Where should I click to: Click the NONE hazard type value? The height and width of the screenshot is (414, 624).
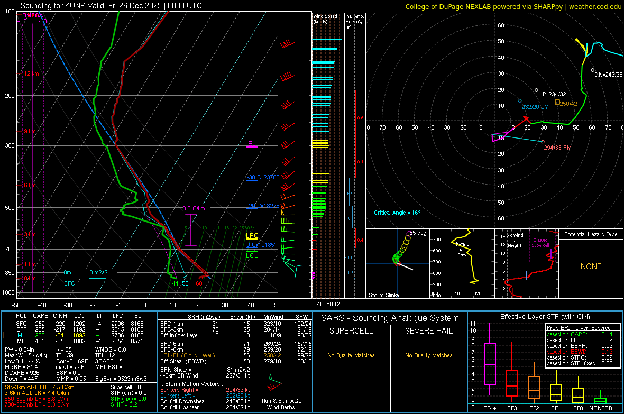(x=591, y=266)
